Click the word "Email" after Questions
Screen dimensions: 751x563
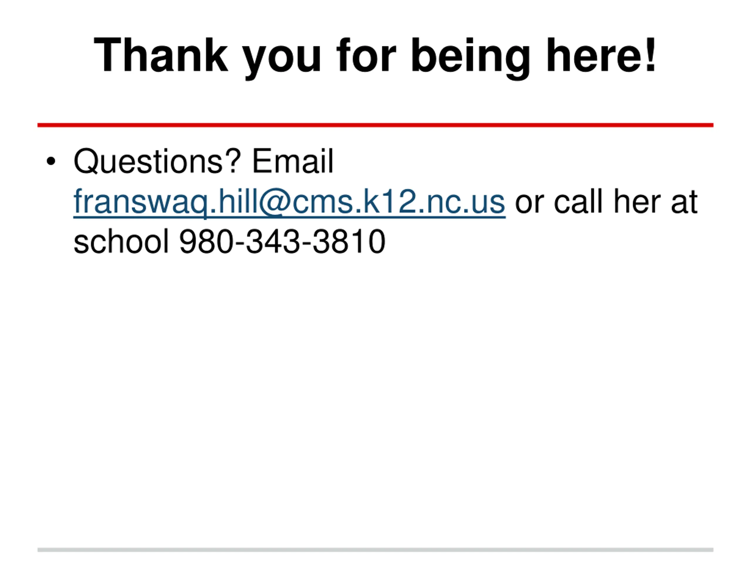tap(293, 161)
